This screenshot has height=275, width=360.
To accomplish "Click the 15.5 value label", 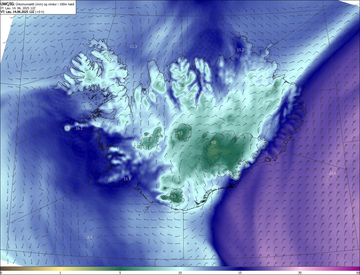I will tap(127, 179).
